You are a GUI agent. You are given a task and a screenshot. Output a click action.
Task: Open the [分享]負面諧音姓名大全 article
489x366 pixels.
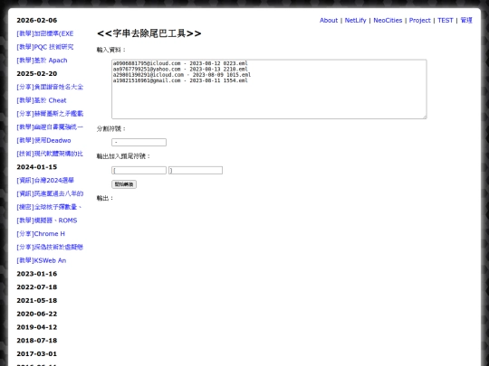pyautogui.click(x=50, y=87)
